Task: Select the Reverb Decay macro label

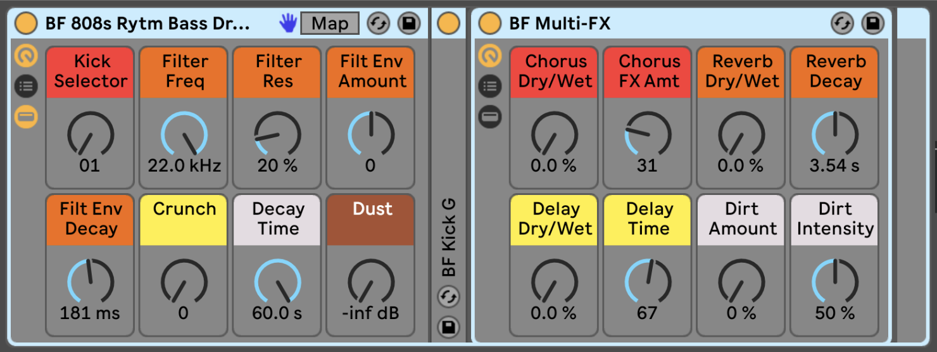Action: click(x=835, y=72)
